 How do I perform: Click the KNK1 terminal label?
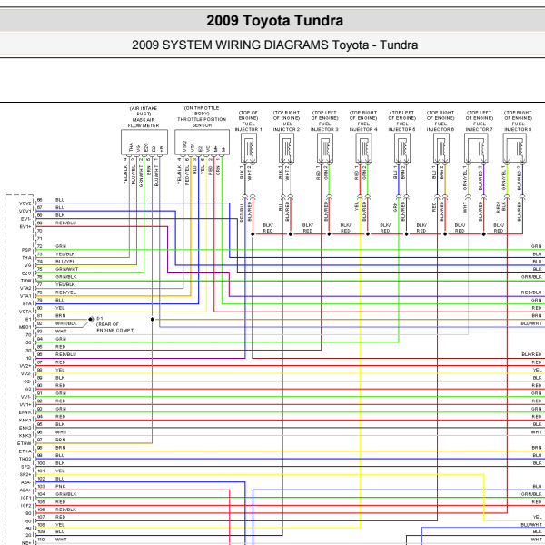pyautogui.click(x=25, y=421)
